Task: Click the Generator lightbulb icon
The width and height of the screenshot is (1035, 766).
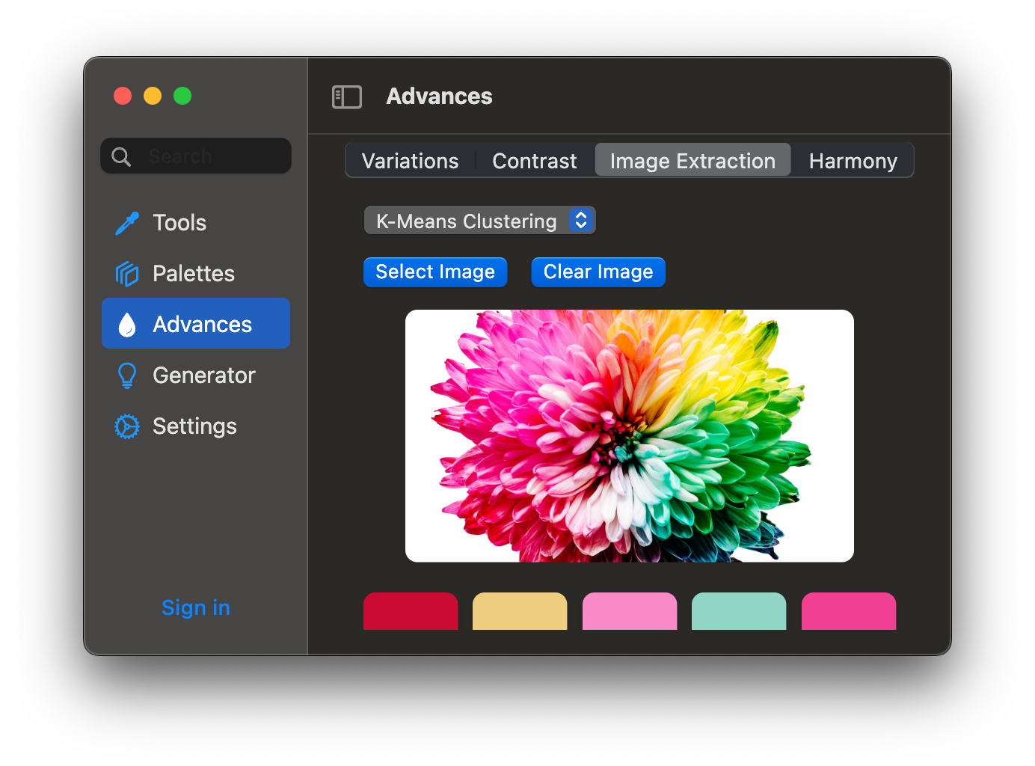Action: [127, 376]
